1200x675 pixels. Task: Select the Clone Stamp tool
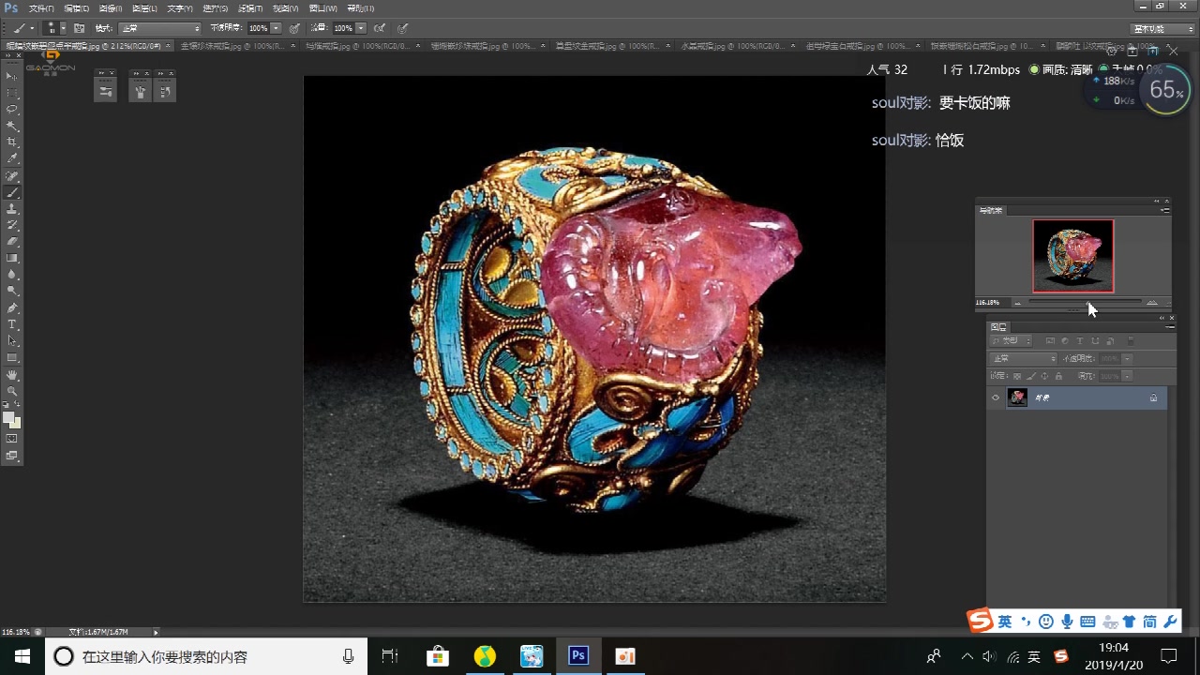(x=12, y=208)
